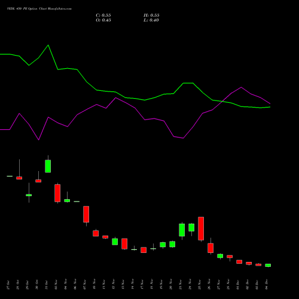The height and width of the screenshot is (299, 299).
Task: Click the purple line's lowest dip near 30 Oct
Action: pos(39,140)
